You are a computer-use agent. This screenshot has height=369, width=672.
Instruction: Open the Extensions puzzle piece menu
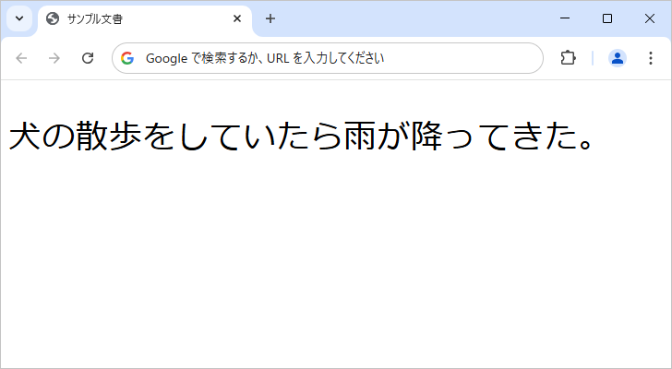click(x=568, y=58)
